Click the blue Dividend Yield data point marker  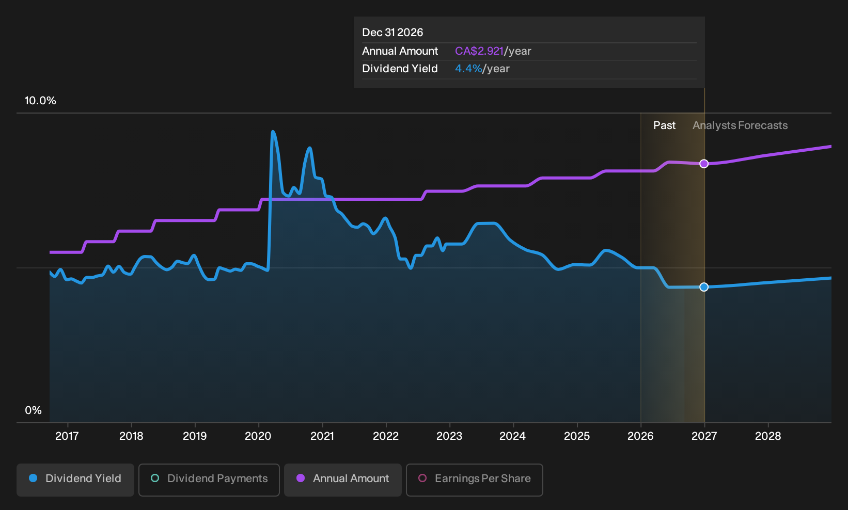pos(704,287)
